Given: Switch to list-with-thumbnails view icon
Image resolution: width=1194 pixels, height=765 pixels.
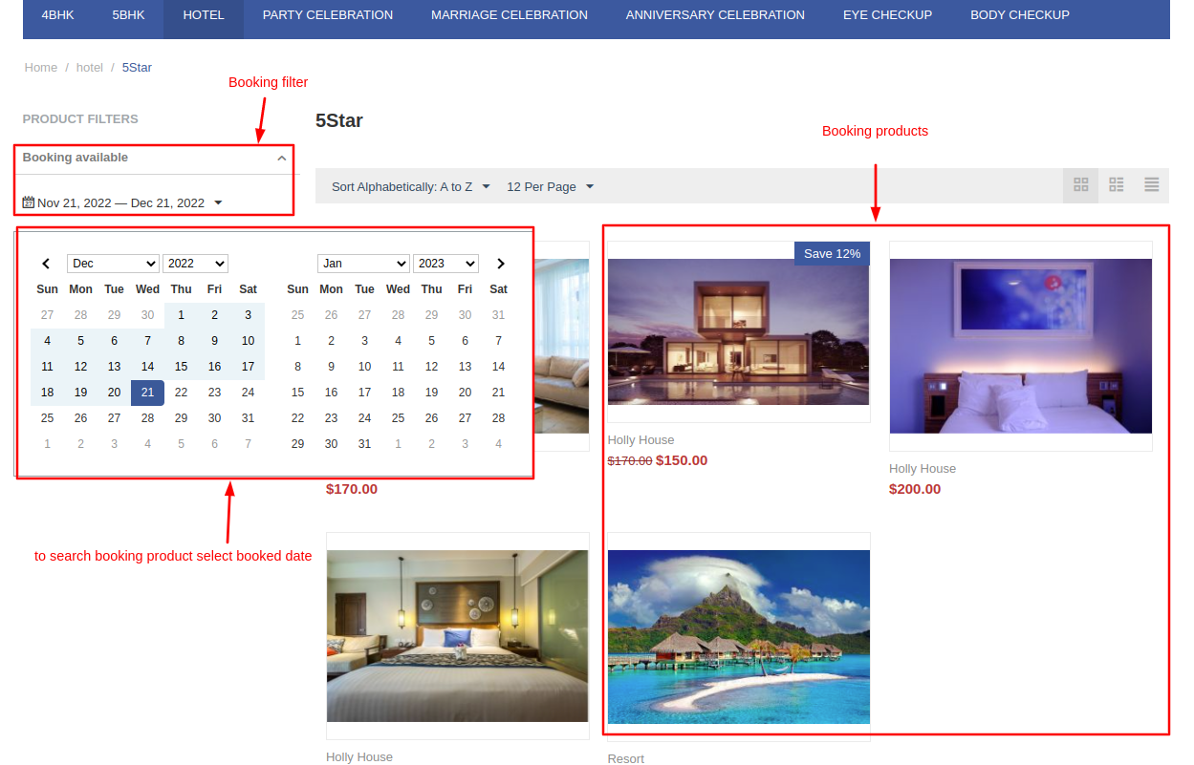Looking at the screenshot, I should point(1116,185).
